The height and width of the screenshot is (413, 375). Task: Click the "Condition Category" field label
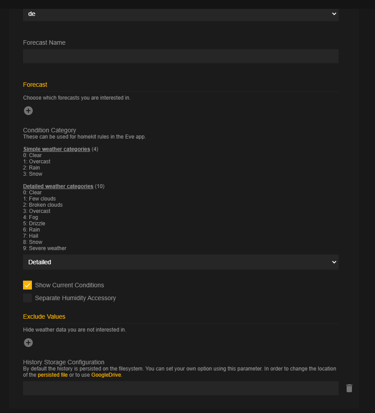pos(50,130)
